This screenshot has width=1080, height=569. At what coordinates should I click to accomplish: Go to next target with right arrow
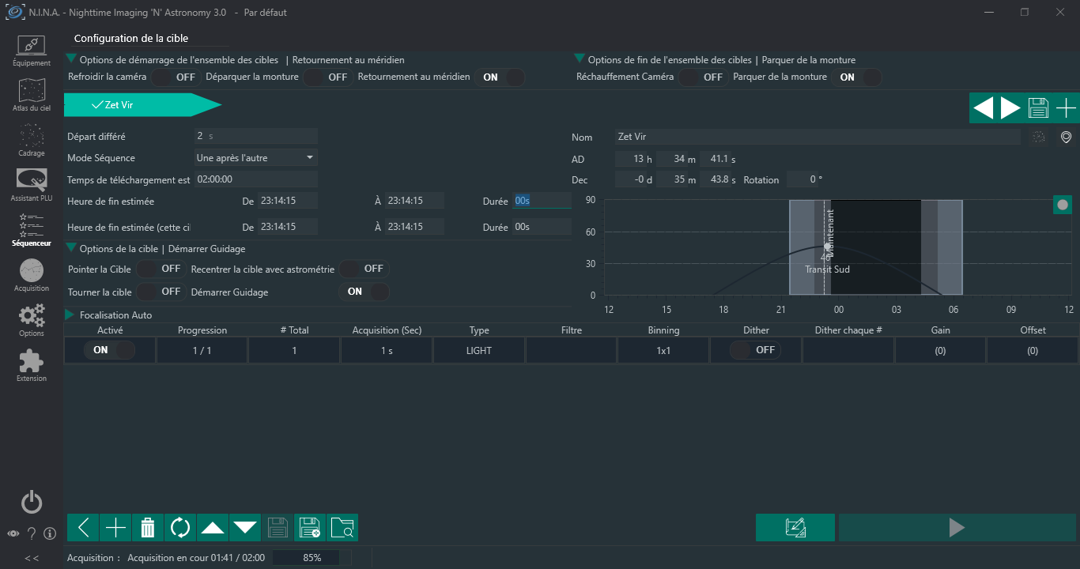pyautogui.click(x=1010, y=108)
